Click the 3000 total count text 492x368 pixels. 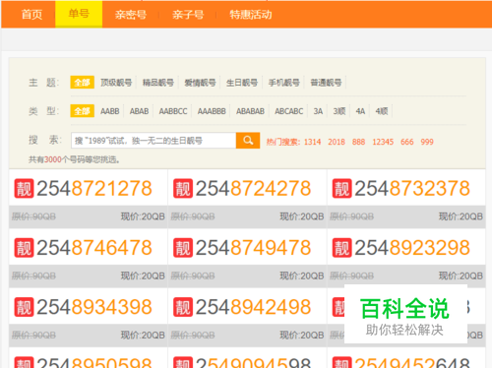pyautogui.click(x=53, y=159)
